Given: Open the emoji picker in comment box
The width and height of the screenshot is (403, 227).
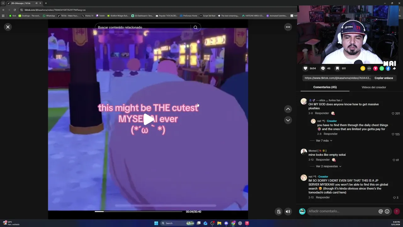Looking at the screenshot, I should [387, 212].
